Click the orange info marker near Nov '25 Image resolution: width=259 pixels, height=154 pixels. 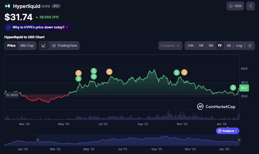pos(184,72)
